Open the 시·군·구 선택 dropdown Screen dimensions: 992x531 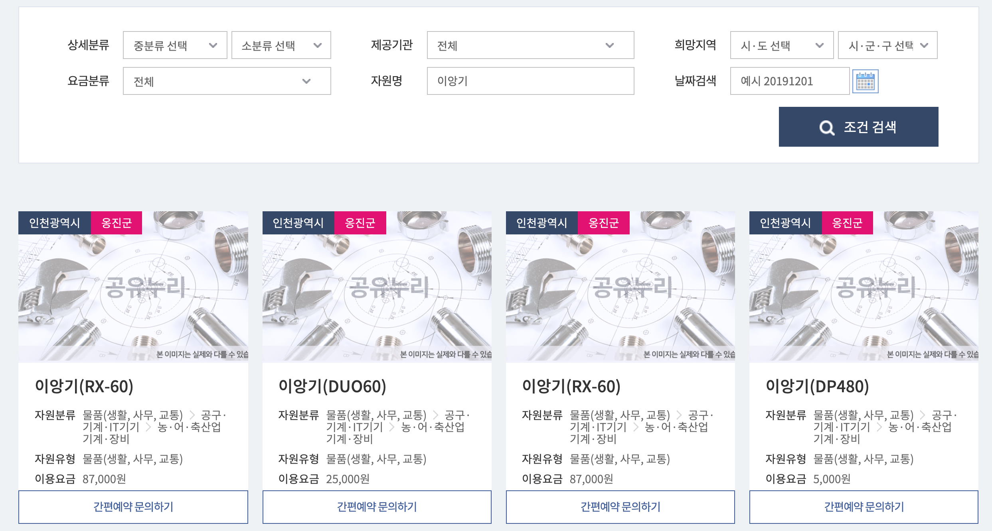pos(888,45)
